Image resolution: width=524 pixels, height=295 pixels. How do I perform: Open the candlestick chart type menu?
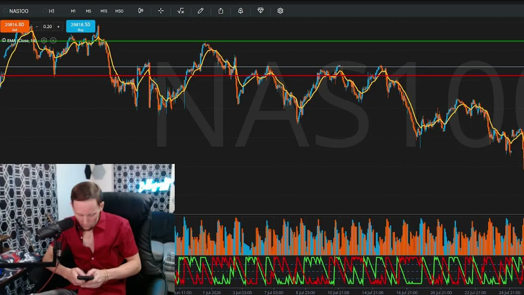141,11
